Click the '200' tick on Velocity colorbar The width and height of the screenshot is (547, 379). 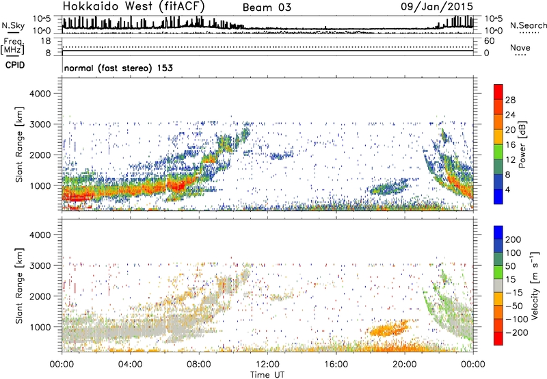pos(513,239)
